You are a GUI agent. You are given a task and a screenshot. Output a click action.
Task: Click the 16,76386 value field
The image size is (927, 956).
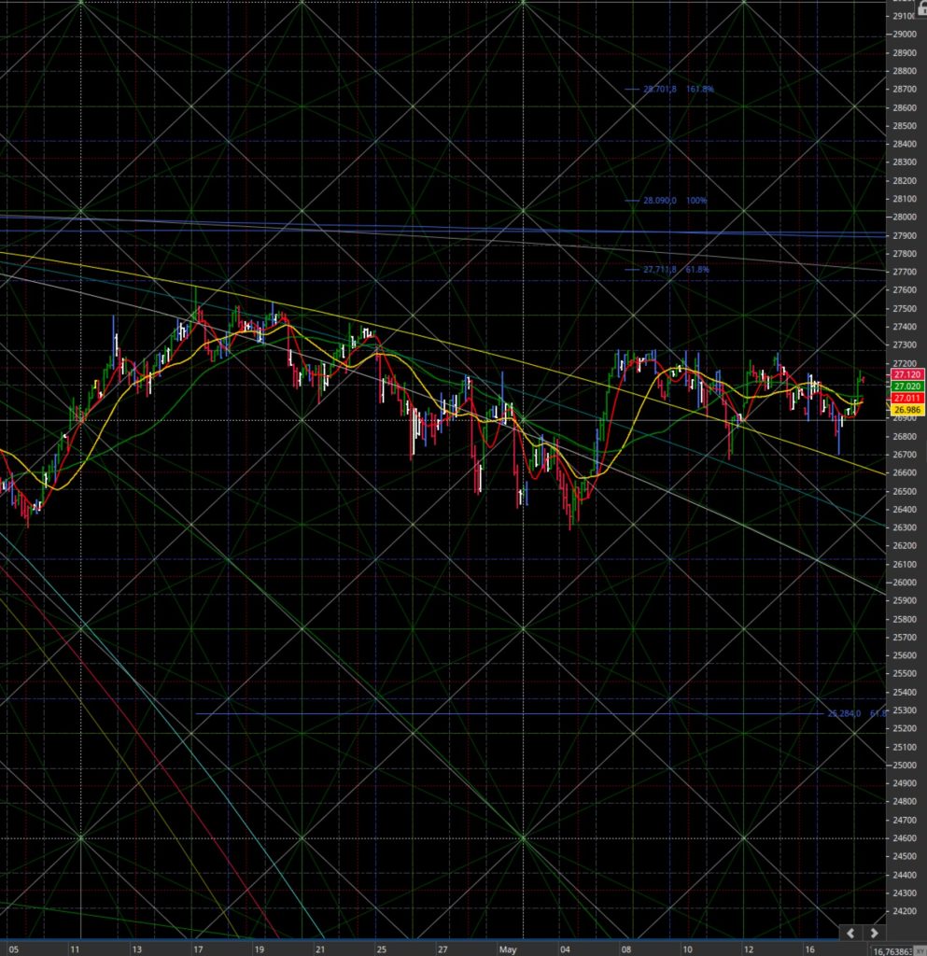pos(892,951)
